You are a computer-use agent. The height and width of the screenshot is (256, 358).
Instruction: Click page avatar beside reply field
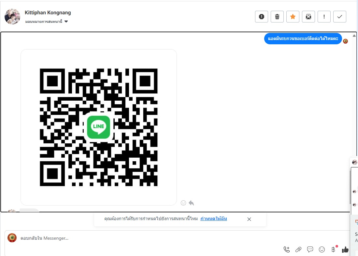coord(12,238)
